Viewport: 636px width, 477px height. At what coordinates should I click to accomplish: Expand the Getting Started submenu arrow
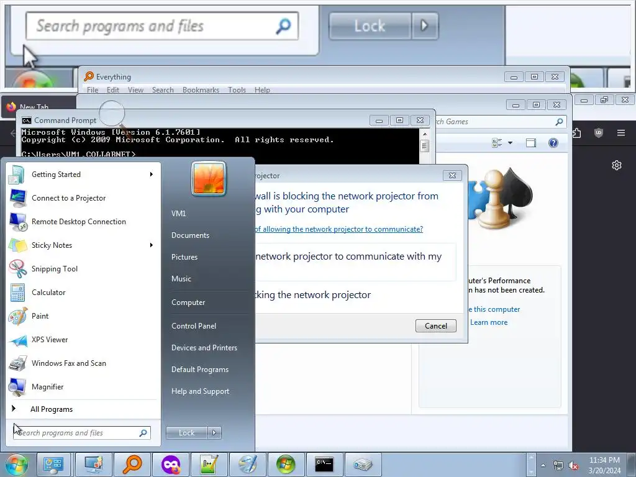click(x=152, y=175)
